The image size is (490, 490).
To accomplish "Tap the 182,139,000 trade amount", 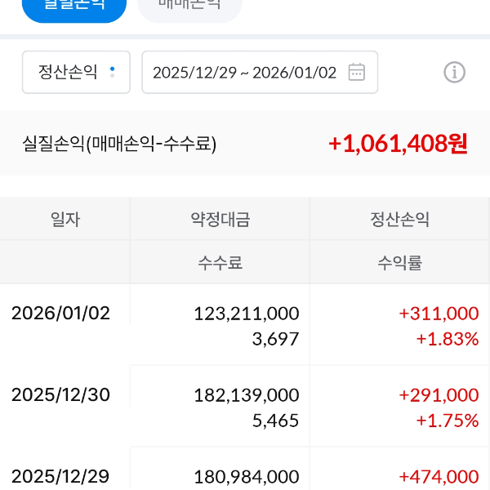I will [247, 394].
